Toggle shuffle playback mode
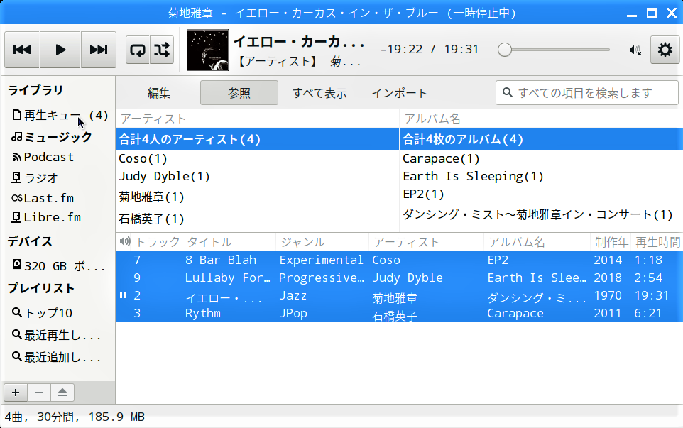683x428 pixels. 162,50
